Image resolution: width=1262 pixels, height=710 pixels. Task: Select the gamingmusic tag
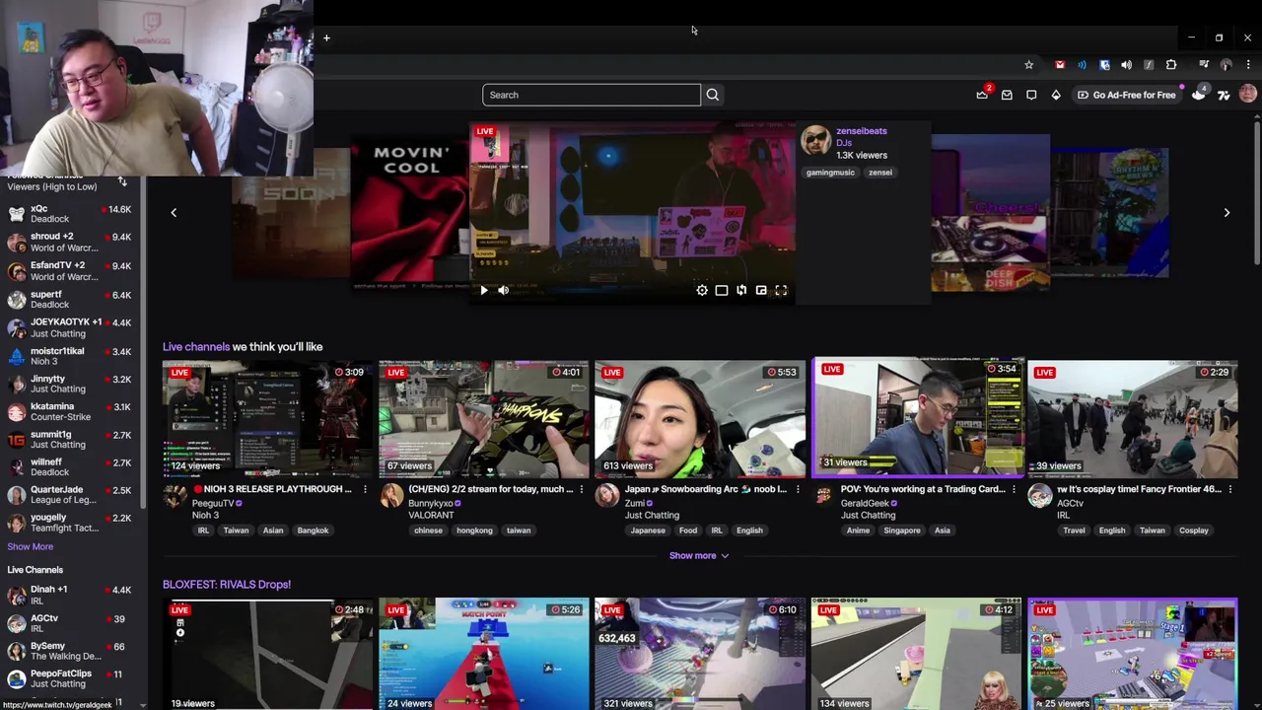(830, 173)
